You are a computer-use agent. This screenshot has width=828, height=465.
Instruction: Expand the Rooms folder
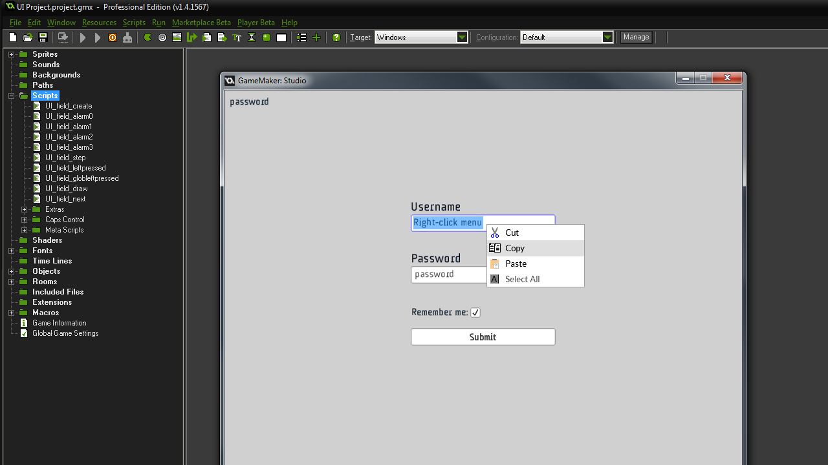point(11,282)
